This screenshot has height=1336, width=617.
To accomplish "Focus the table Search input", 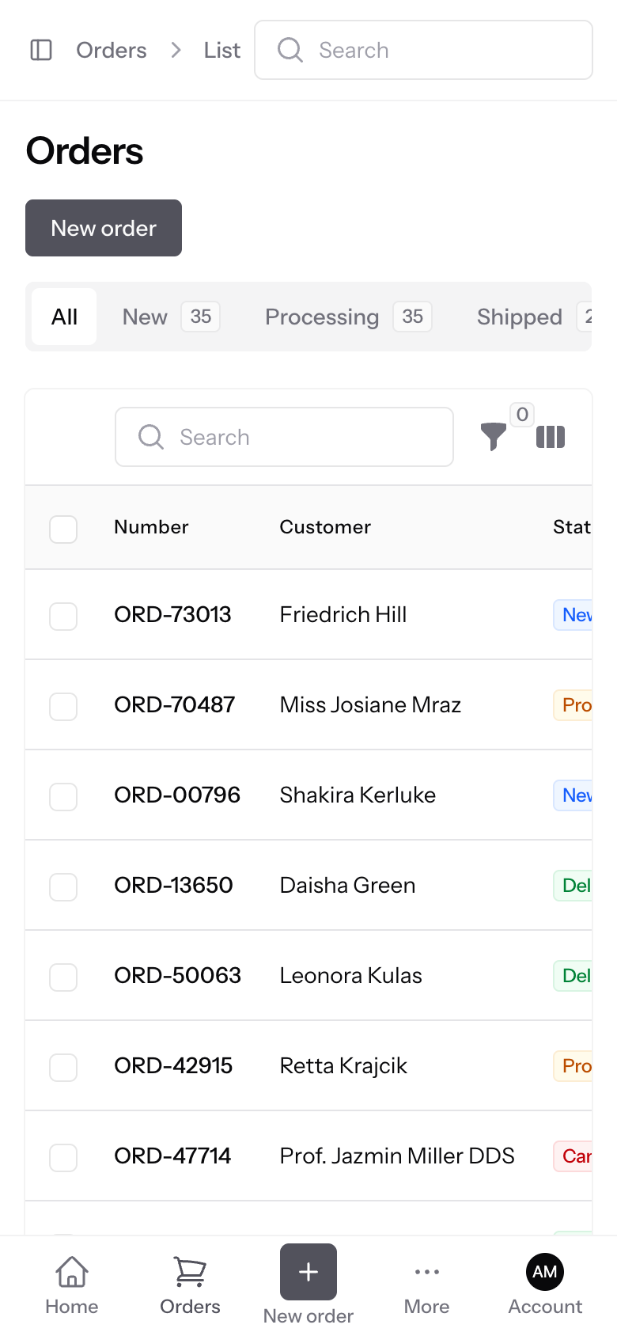I will 284,437.
